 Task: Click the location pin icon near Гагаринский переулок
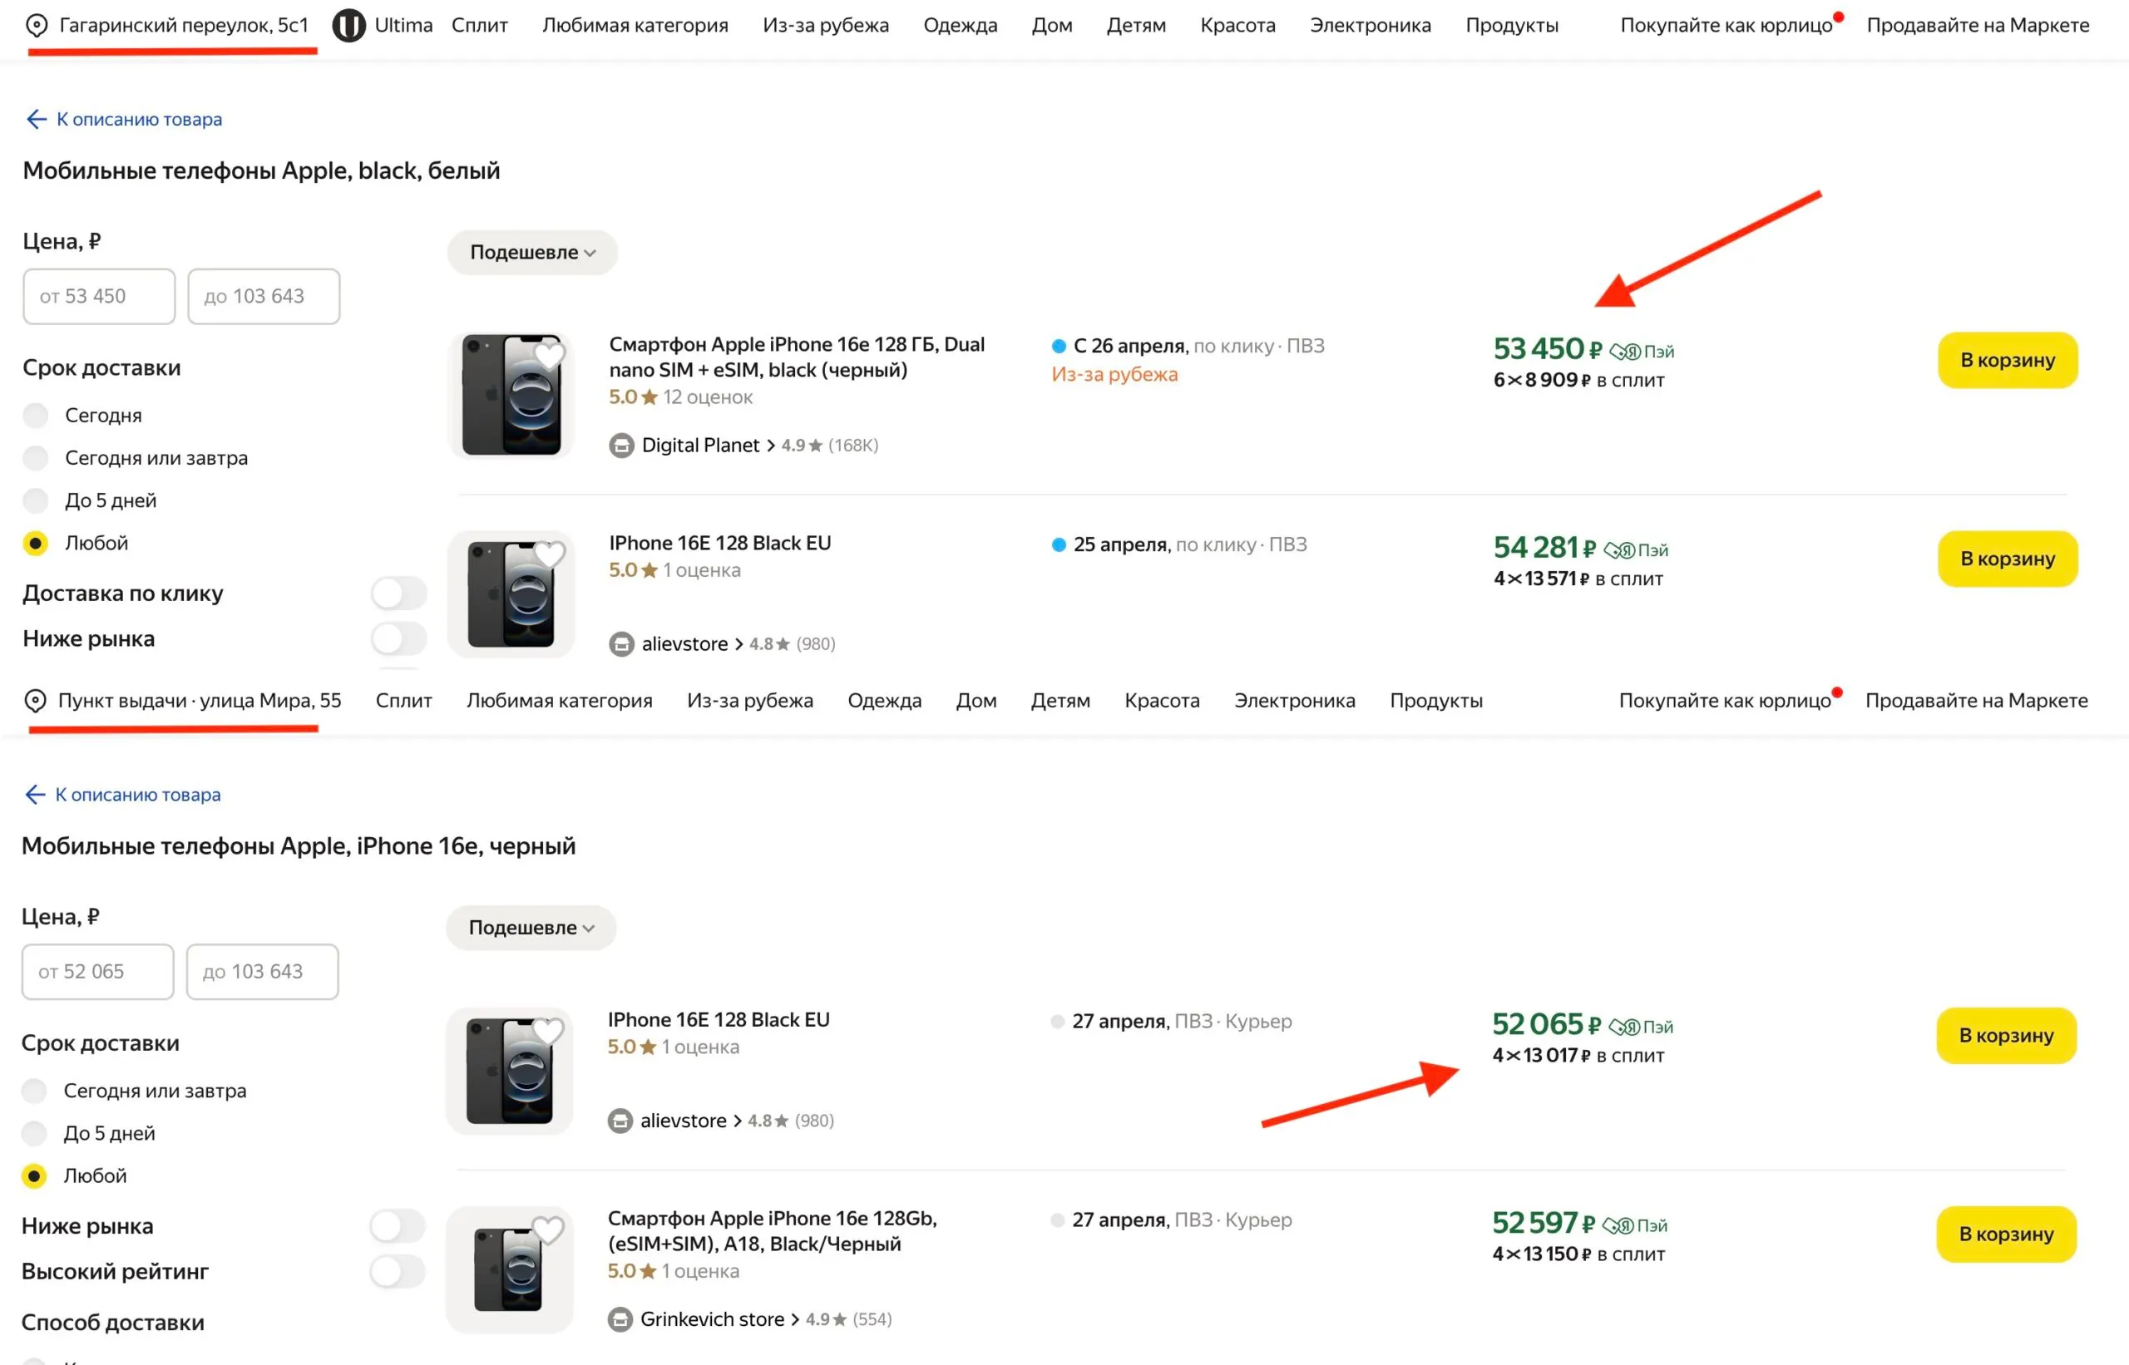click(x=37, y=26)
